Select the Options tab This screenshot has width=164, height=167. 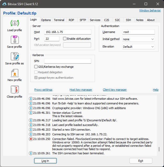click(46, 20)
